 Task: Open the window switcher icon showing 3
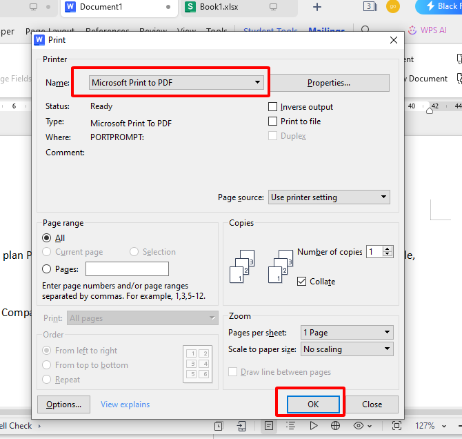tap(370, 7)
